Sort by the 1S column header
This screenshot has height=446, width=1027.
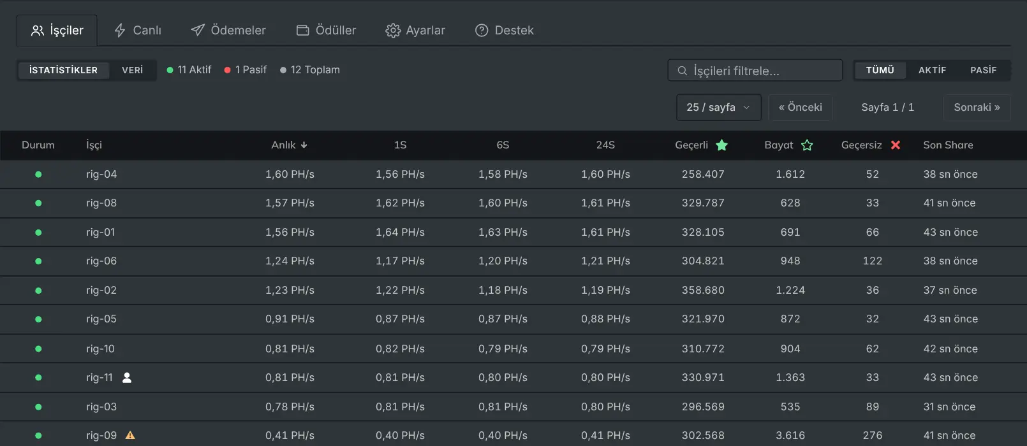pos(400,145)
